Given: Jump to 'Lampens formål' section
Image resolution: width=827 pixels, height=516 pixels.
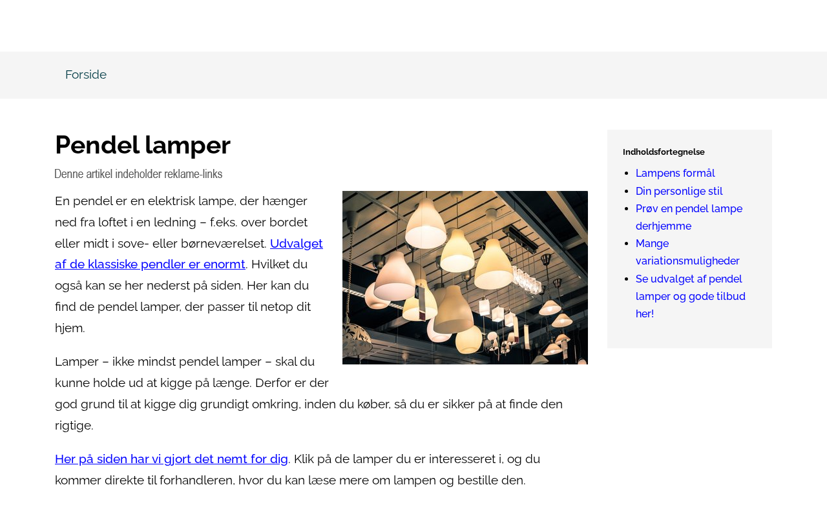Looking at the screenshot, I should (675, 173).
